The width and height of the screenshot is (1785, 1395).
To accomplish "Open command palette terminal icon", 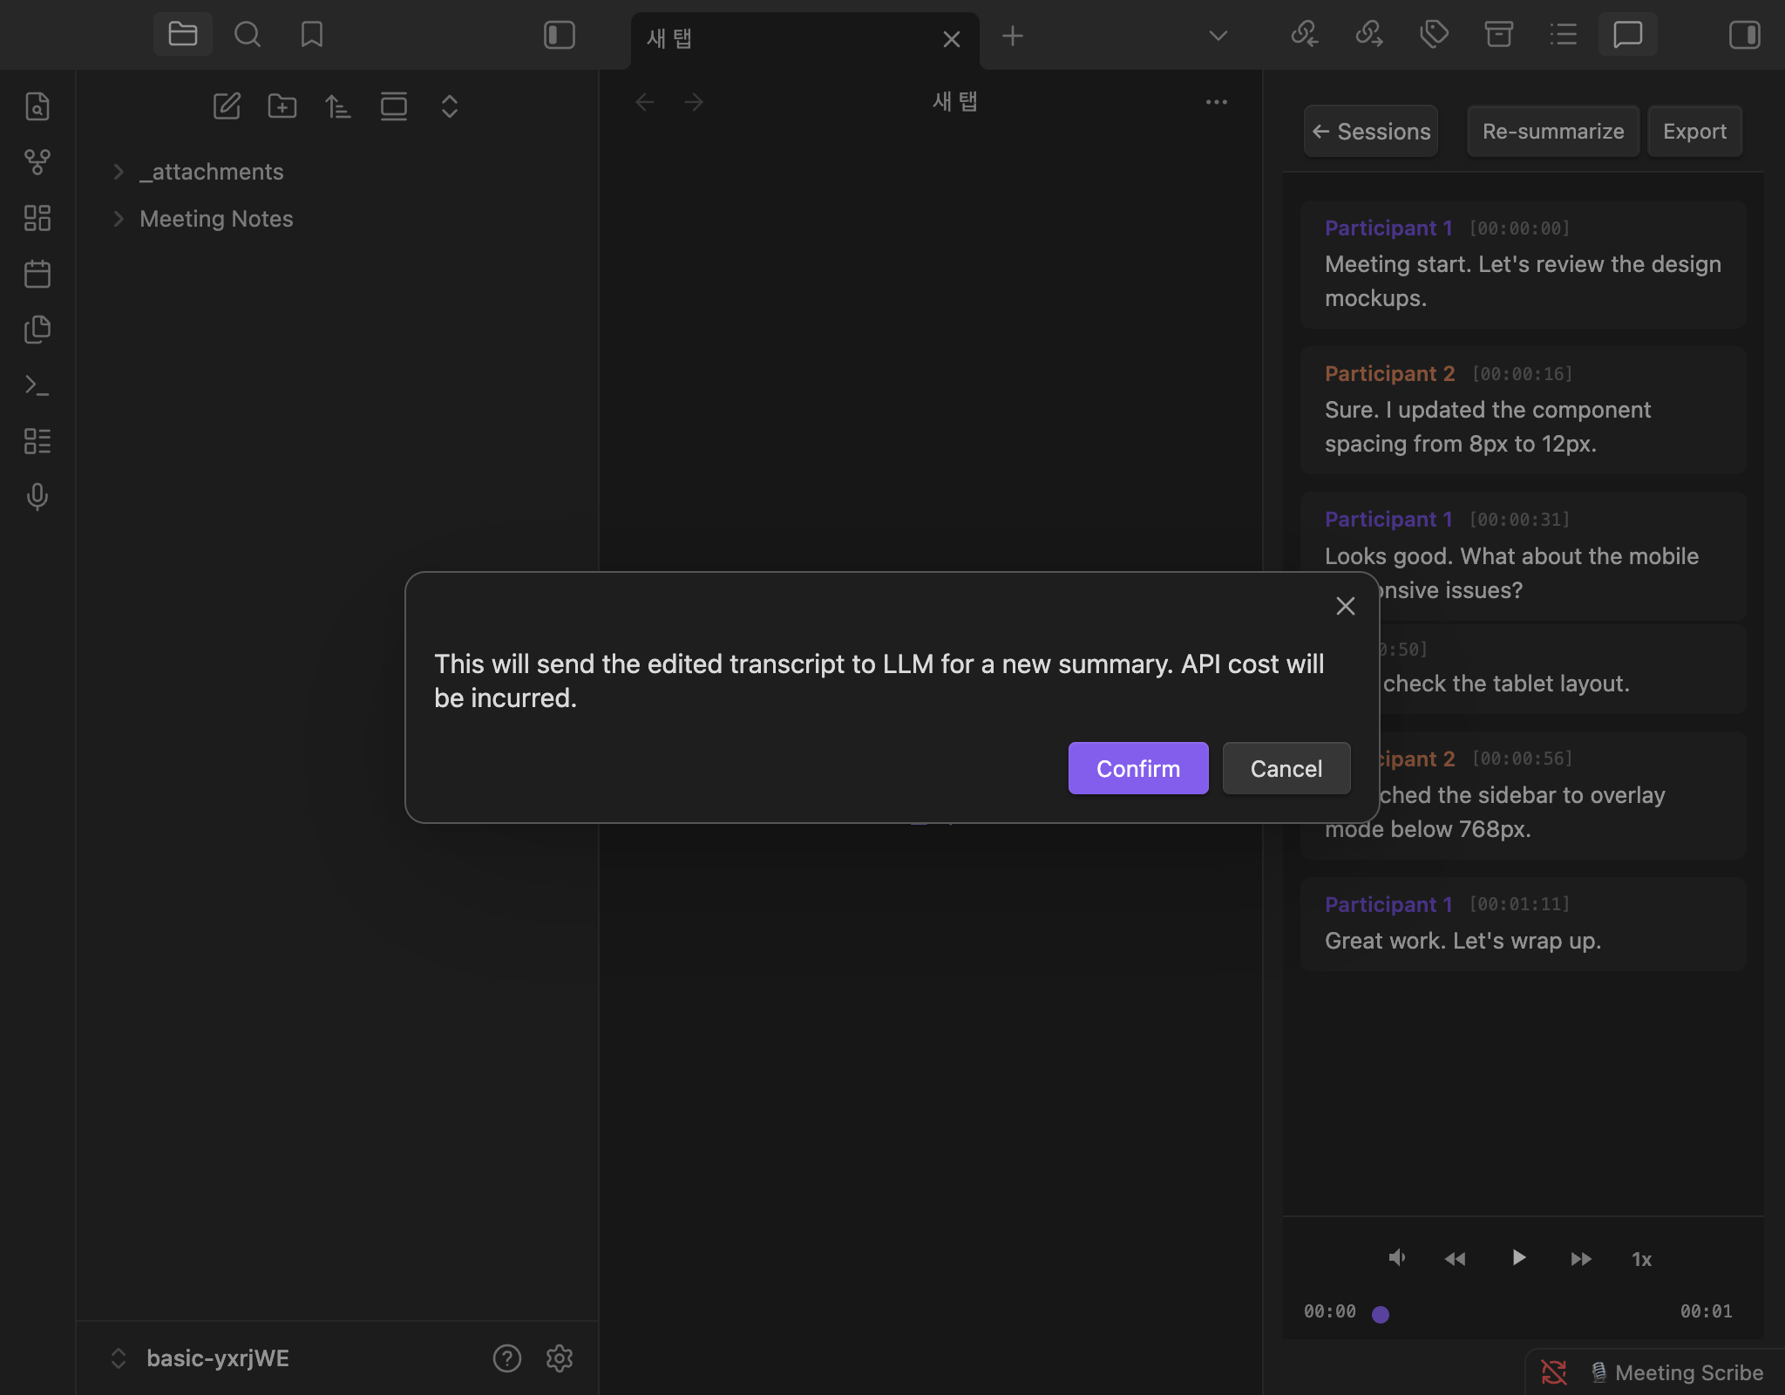I will (37, 385).
